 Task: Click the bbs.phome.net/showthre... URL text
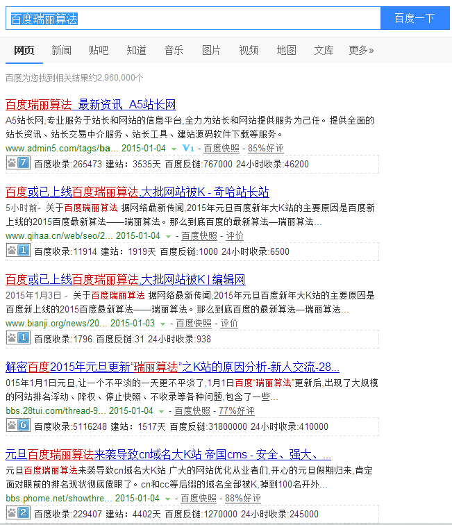59,498
